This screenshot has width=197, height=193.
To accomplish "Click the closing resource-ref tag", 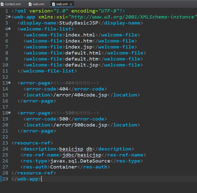I will point(34,173).
